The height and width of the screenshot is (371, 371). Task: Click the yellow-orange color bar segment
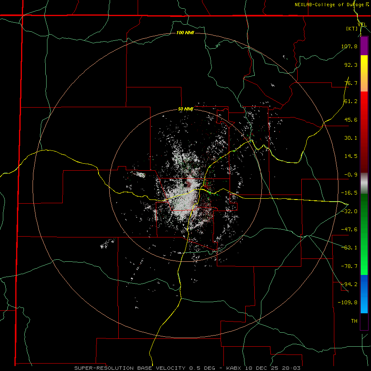click(364, 73)
